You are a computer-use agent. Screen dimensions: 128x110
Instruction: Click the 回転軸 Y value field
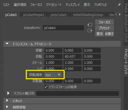coord(73,81)
